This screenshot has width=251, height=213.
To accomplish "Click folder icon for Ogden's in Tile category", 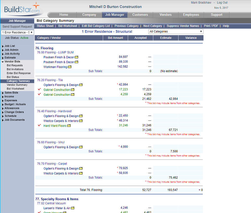I will coord(81,85).
